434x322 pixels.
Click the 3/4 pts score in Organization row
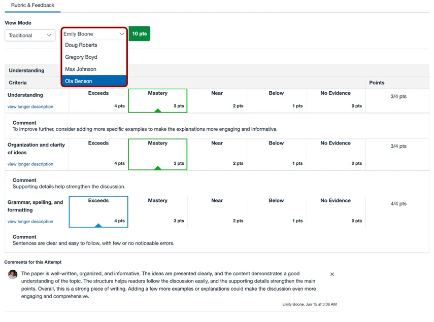coord(398,146)
